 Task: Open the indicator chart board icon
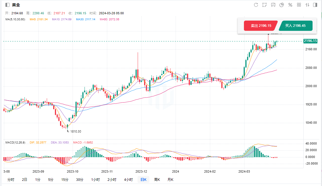pos(273,5)
